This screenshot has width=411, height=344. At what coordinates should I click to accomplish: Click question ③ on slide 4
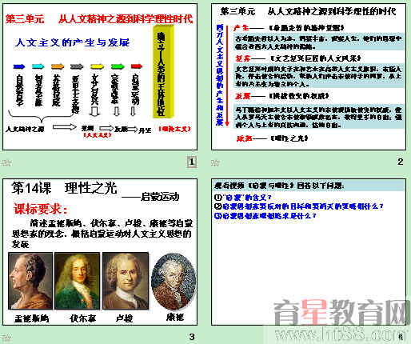265,215
